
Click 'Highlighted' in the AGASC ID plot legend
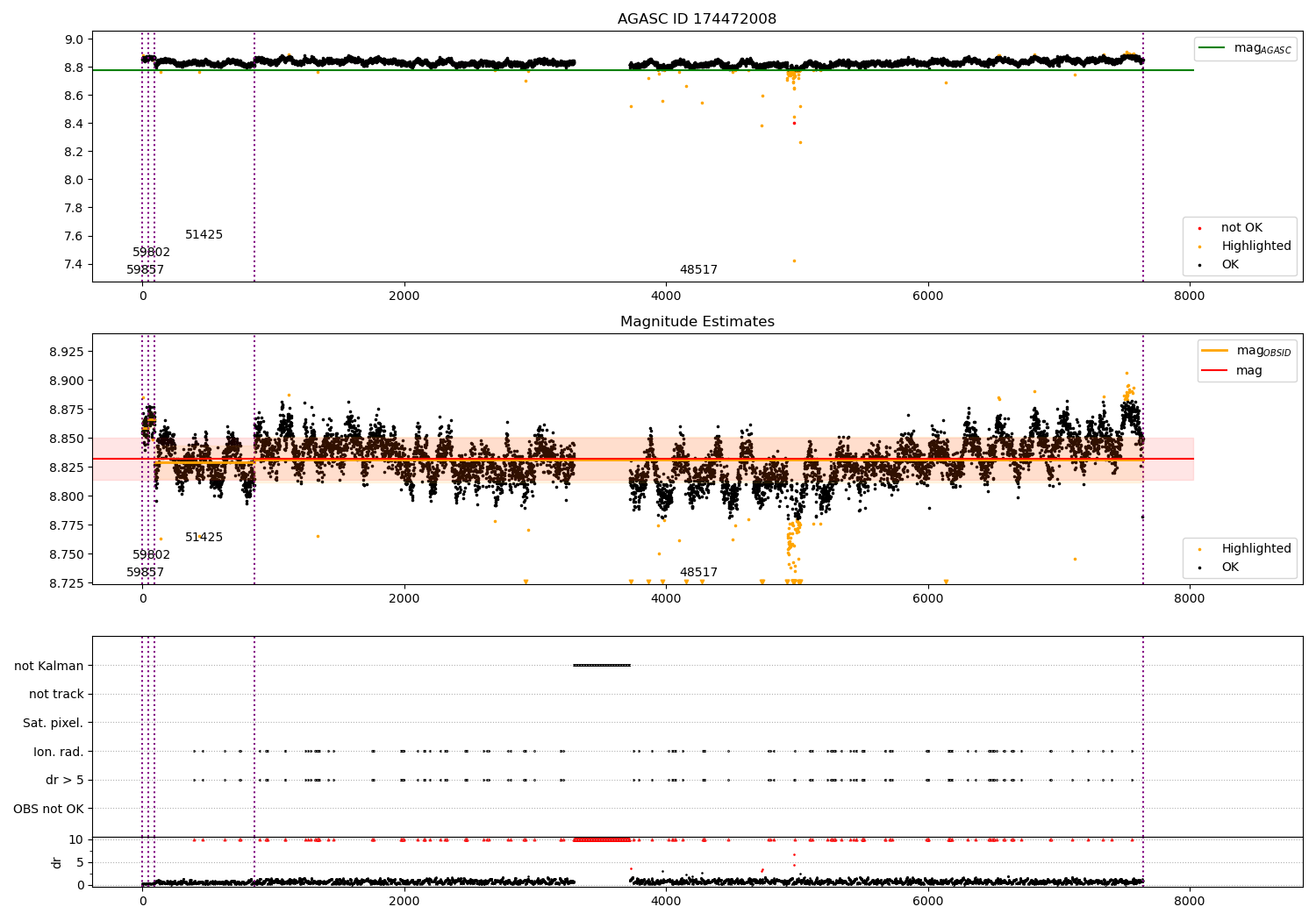(x=1256, y=246)
